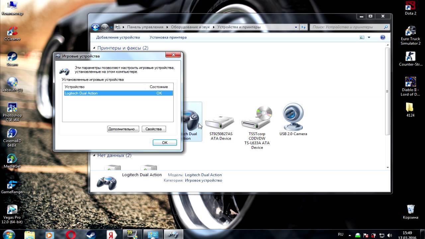Open Steam from the taskbar
The image size is (425, 239).
tap(91, 235)
